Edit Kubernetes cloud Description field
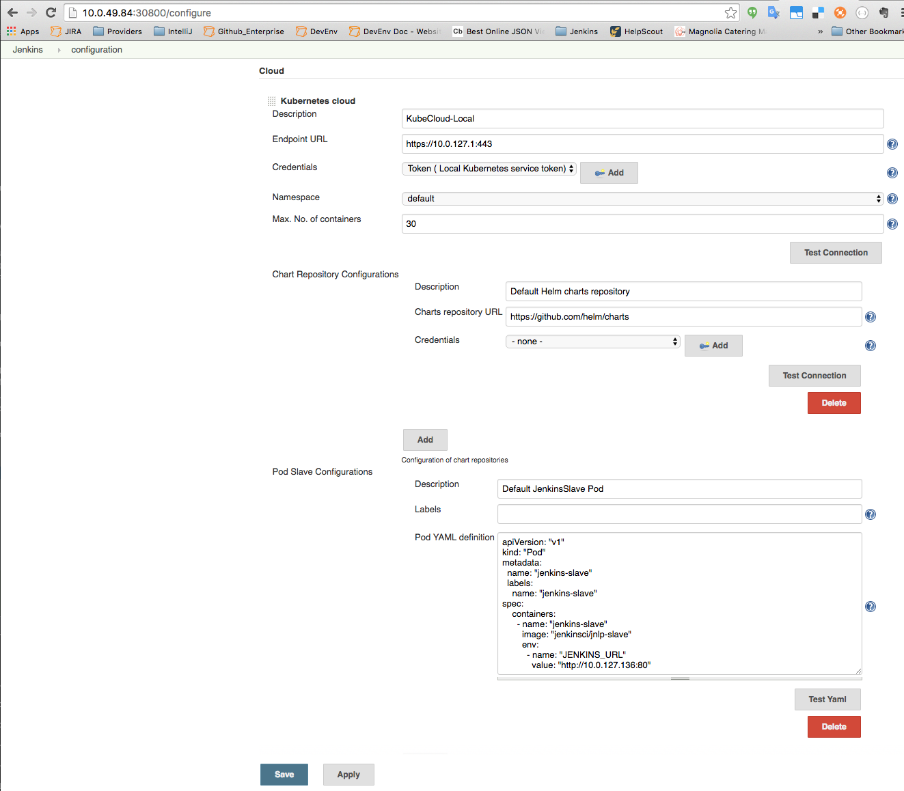The image size is (904, 791). [642, 118]
